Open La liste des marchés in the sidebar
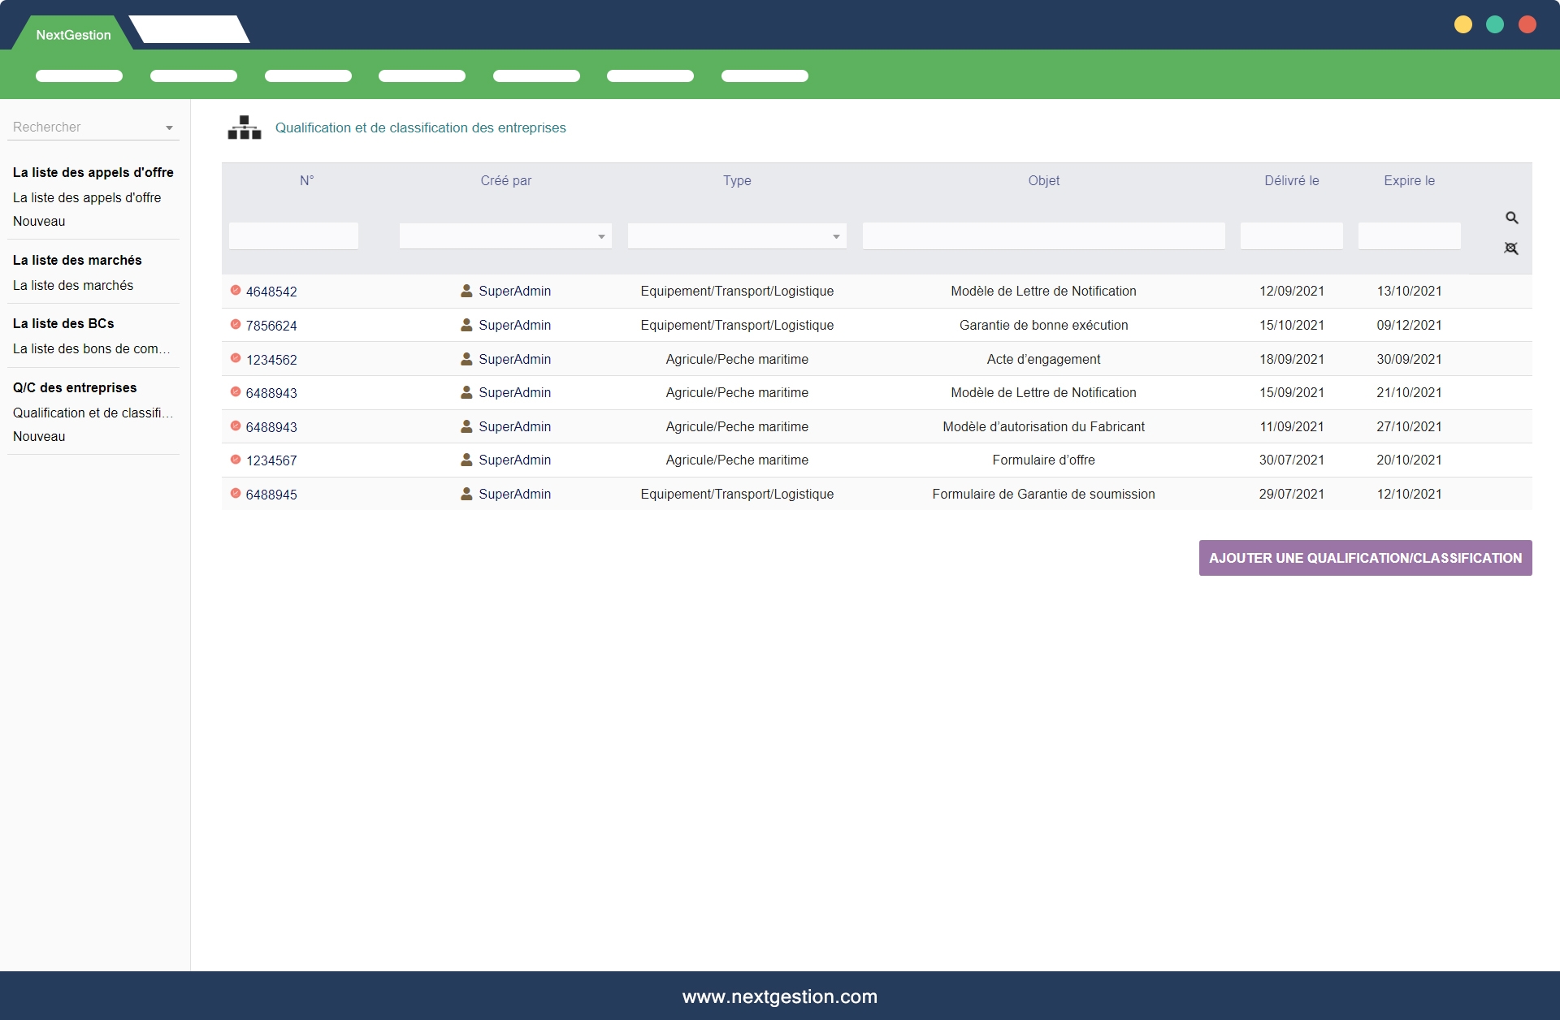The height and width of the screenshot is (1020, 1560). click(73, 285)
